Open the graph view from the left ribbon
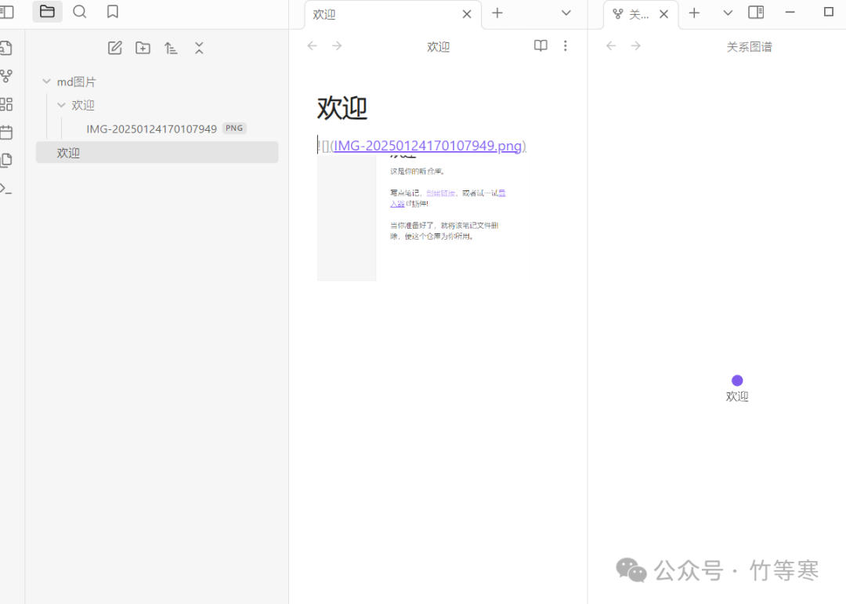Screen dimensions: 846x604 point(6,76)
